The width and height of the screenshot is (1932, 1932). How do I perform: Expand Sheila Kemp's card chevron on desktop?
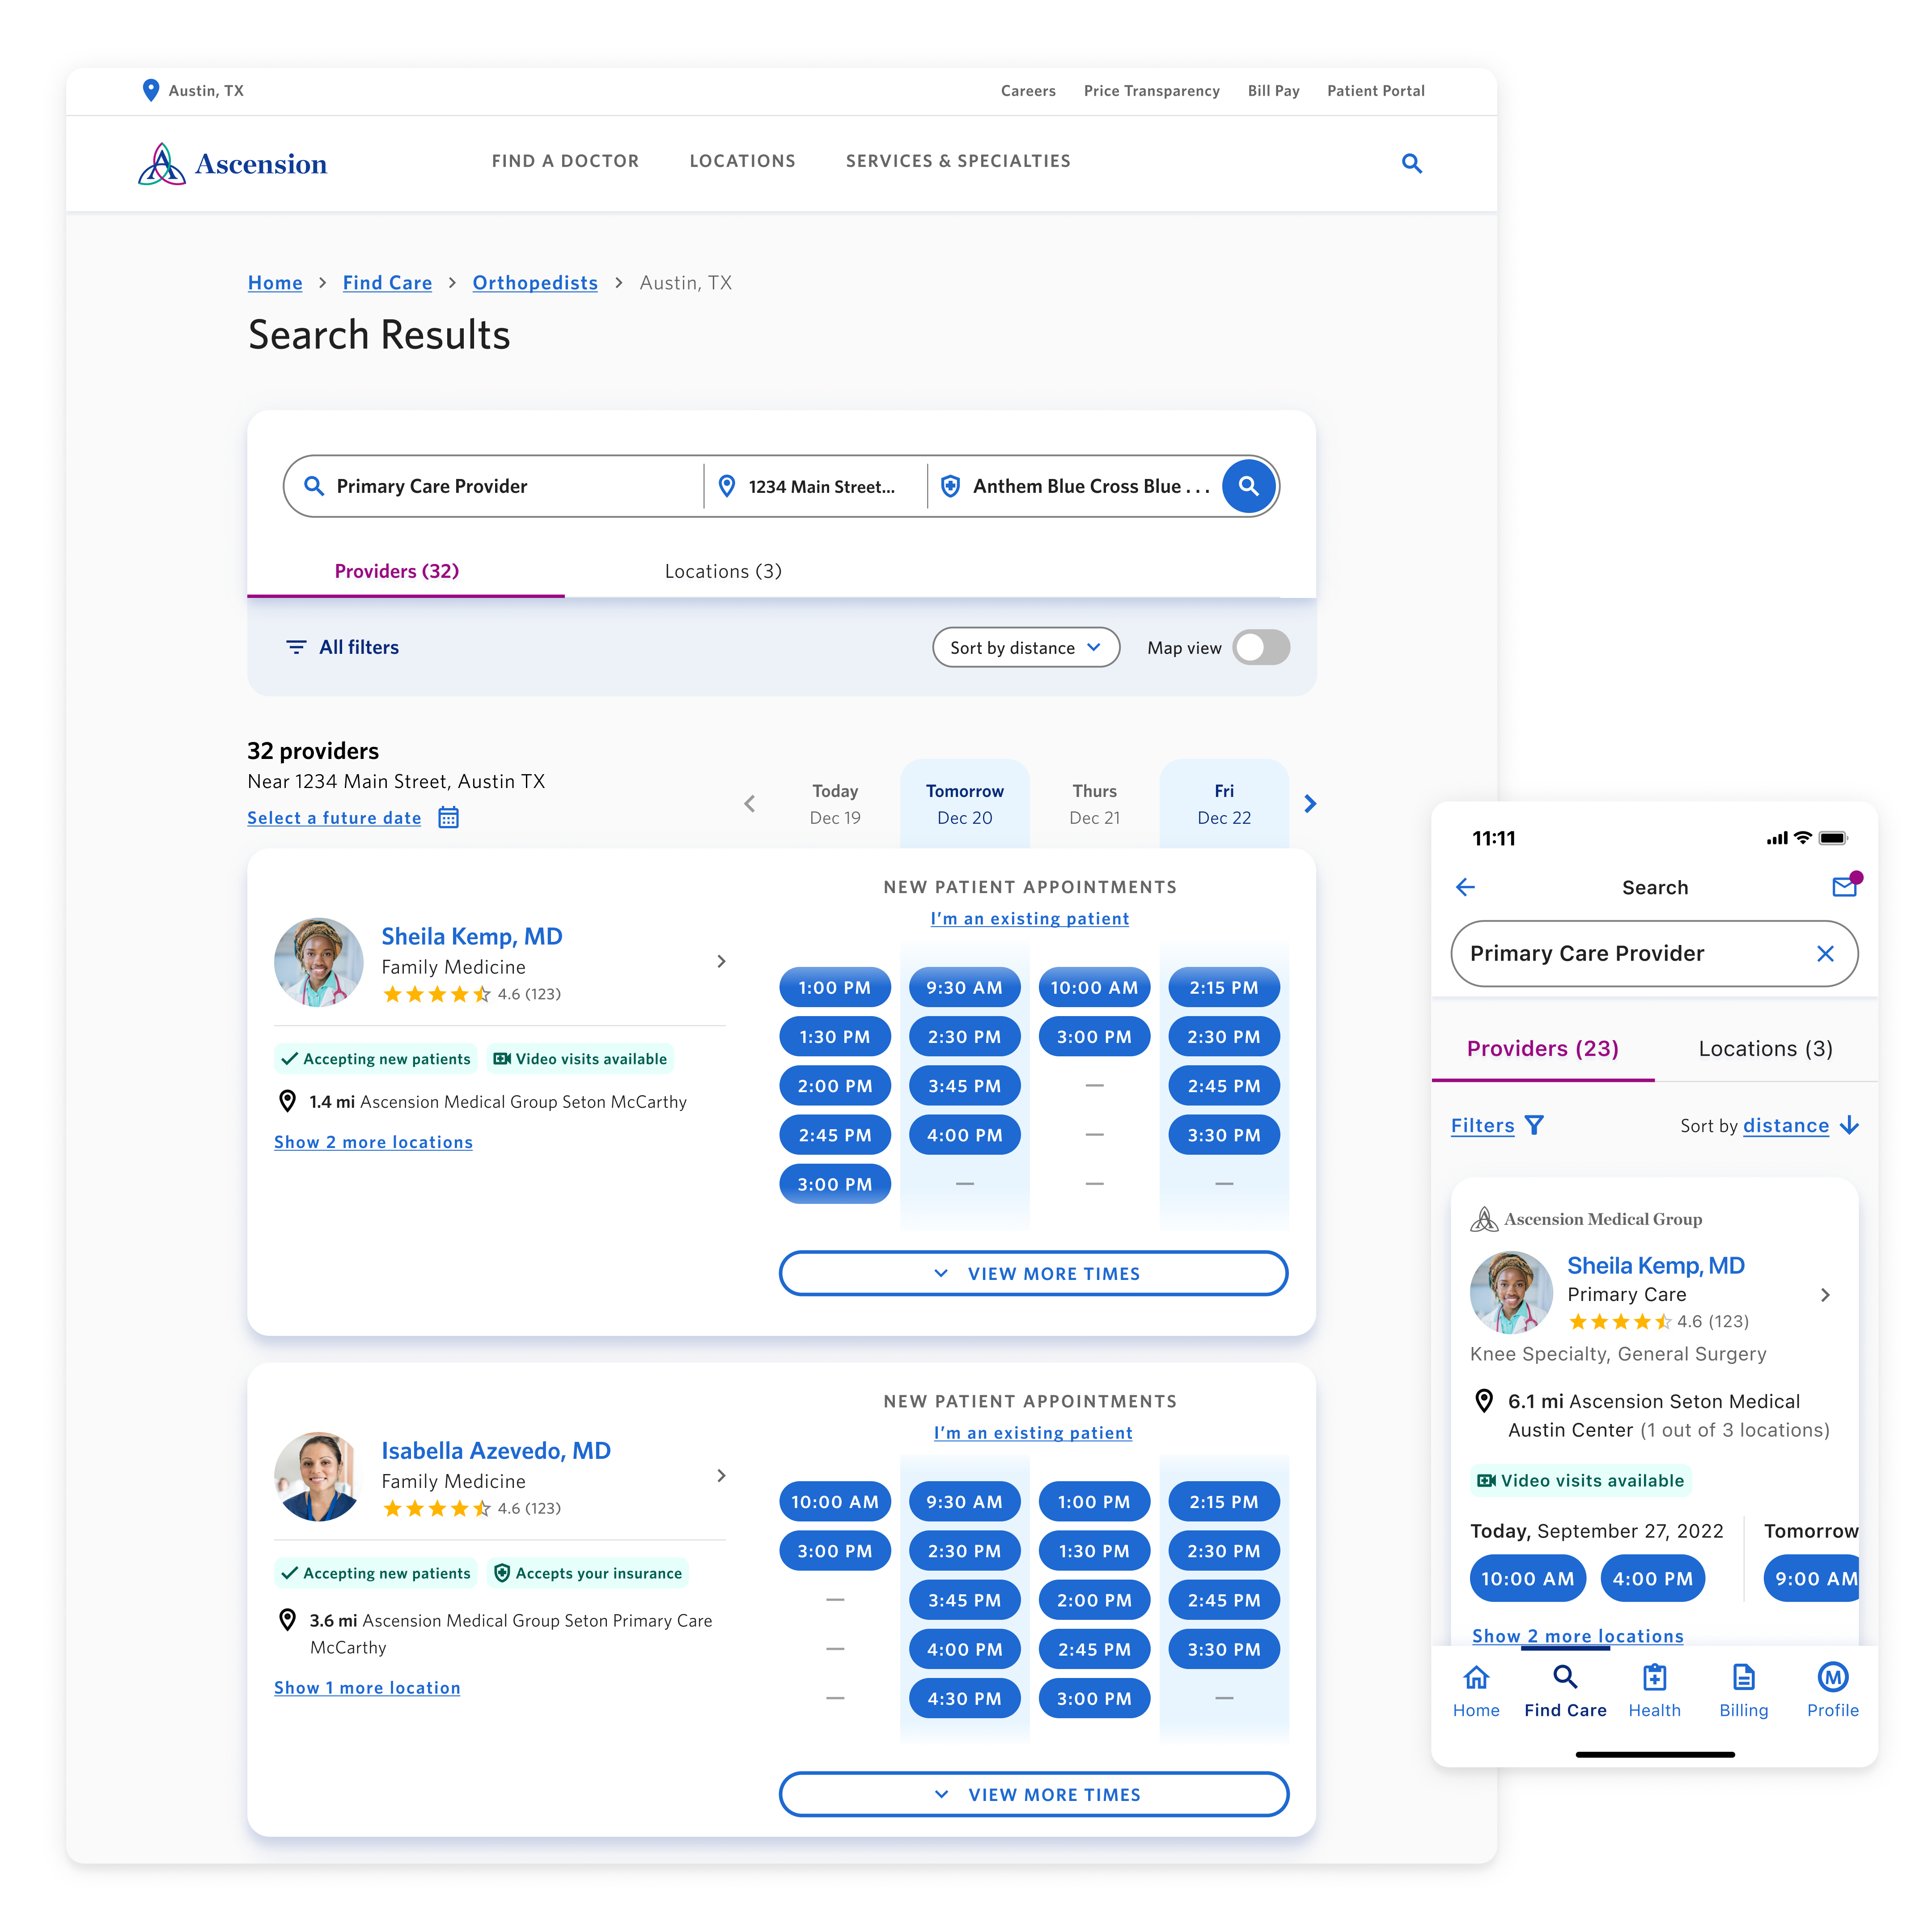pyautogui.click(x=722, y=962)
